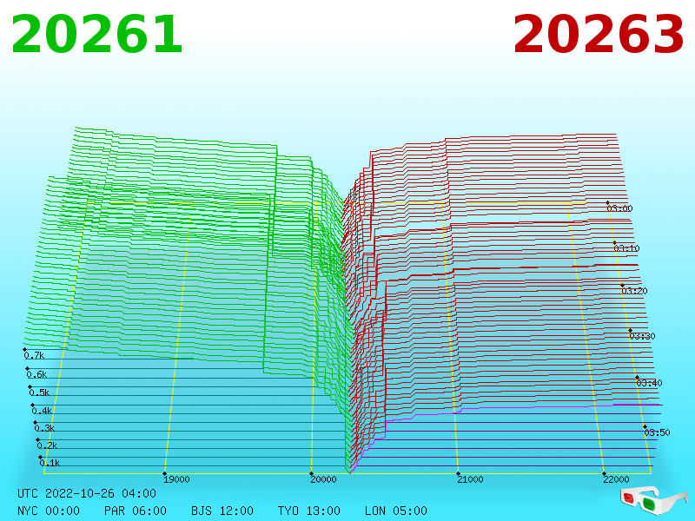Click the 0.1k depth axis label
This screenshot has height=521, width=695.
point(50,463)
